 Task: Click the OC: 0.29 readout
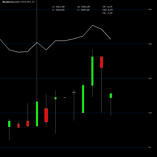click(x=107, y=7)
